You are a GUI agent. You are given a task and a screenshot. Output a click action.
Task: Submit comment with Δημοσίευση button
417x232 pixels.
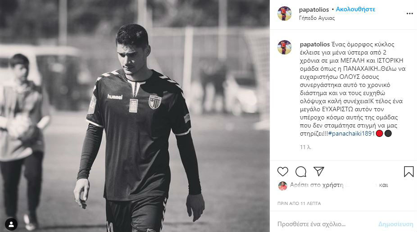tap(396, 224)
